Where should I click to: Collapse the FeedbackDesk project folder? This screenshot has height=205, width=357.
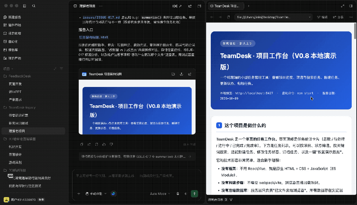pyautogui.click(x=17, y=76)
